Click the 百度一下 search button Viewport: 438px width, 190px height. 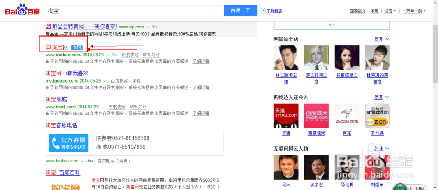pos(240,10)
